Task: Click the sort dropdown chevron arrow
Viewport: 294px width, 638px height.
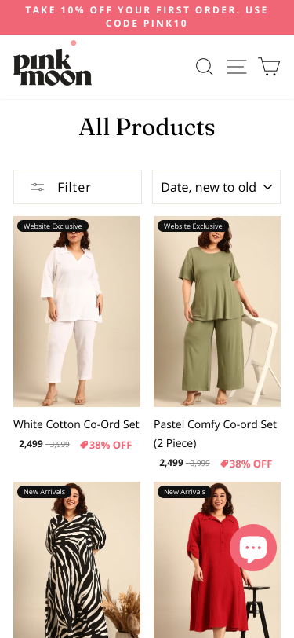Action: pos(267,187)
